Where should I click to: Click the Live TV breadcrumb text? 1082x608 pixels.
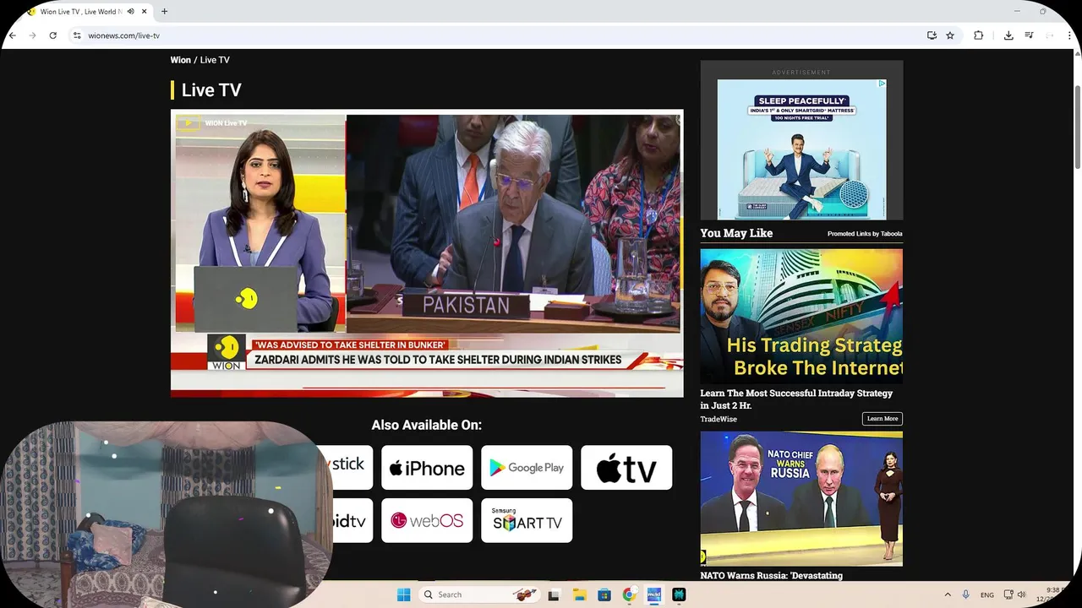click(215, 60)
